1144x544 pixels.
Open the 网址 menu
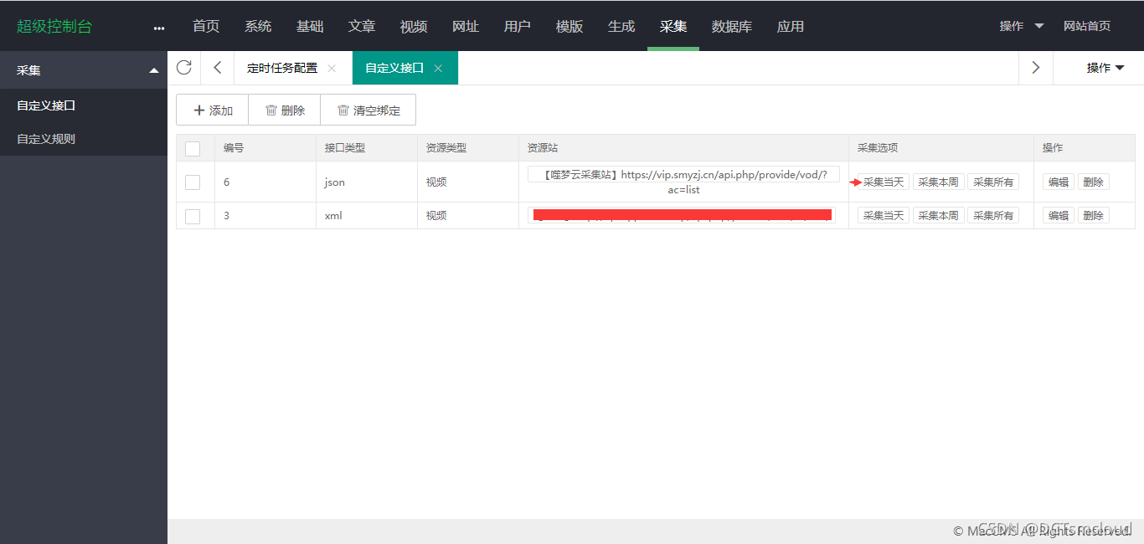[x=466, y=26]
